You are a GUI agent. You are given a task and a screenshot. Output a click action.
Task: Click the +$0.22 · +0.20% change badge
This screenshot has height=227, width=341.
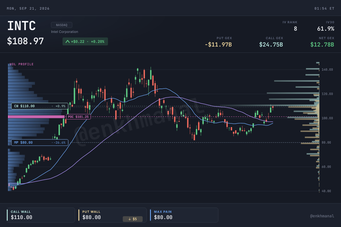tap(85, 41)
